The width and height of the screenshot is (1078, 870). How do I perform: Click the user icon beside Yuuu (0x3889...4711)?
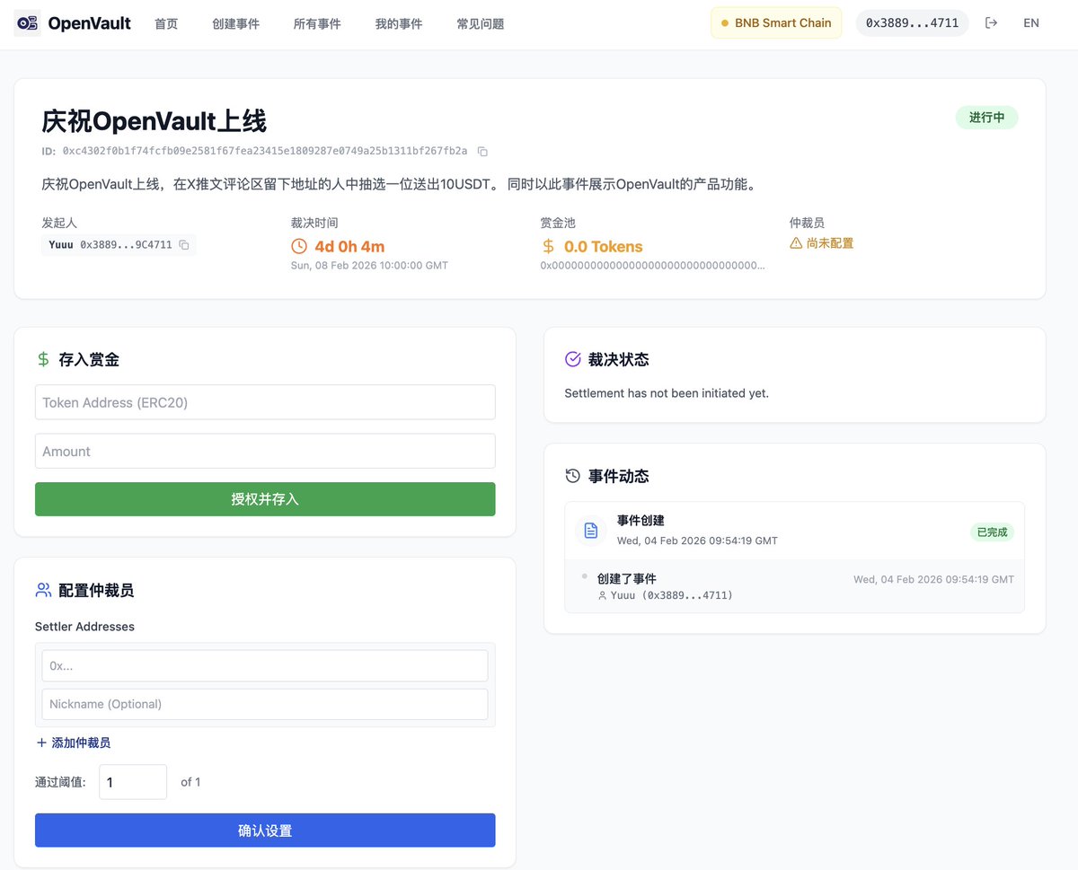tap(602, 595)
